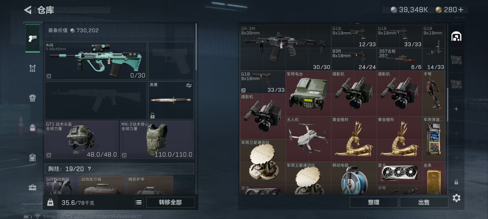Add a new storage box with plus icon
Image resolution: width=488 pixels, height=219 pixels.
(x=456, y=109)
